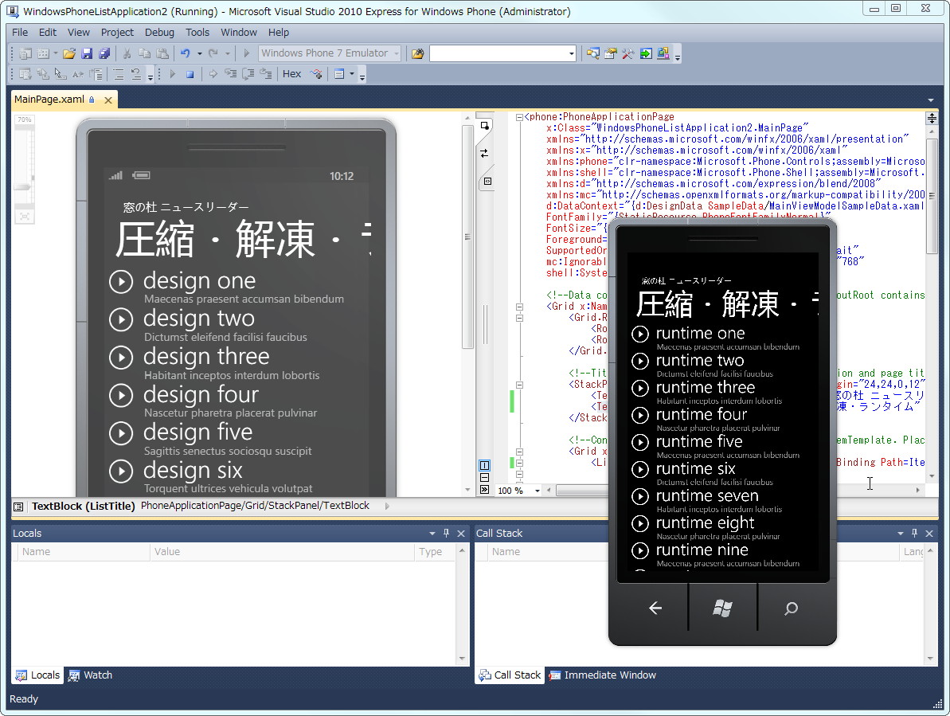This screenshot has height=716, width=950.
Task: Open the XAML 100 % zoom dropdown
Action: (x=538, y=491)
